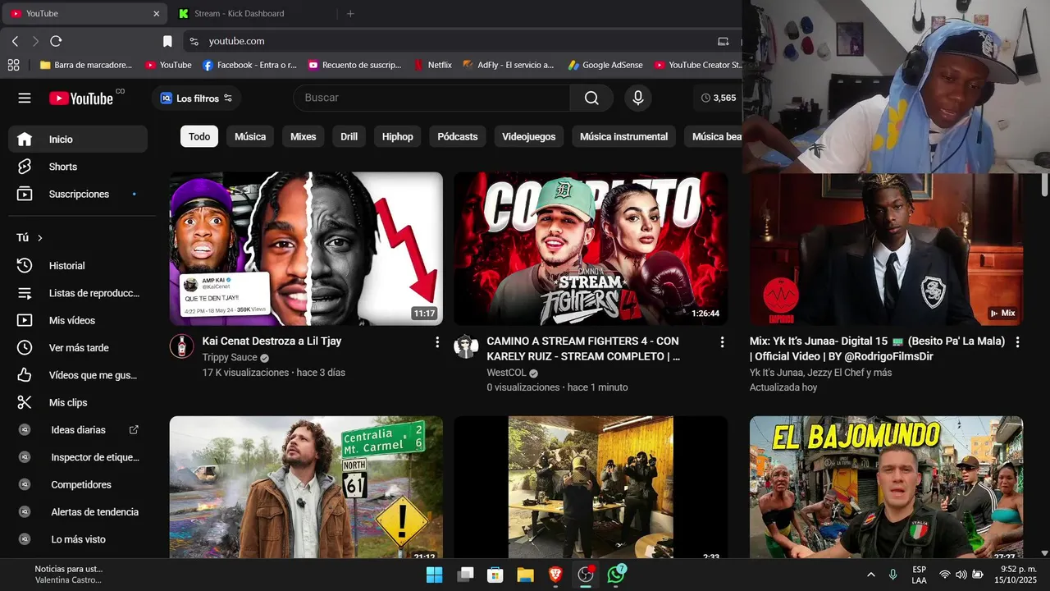Open File Explorer from taskbar
This screenshot has width=1050, height=591.
[525, 575]
